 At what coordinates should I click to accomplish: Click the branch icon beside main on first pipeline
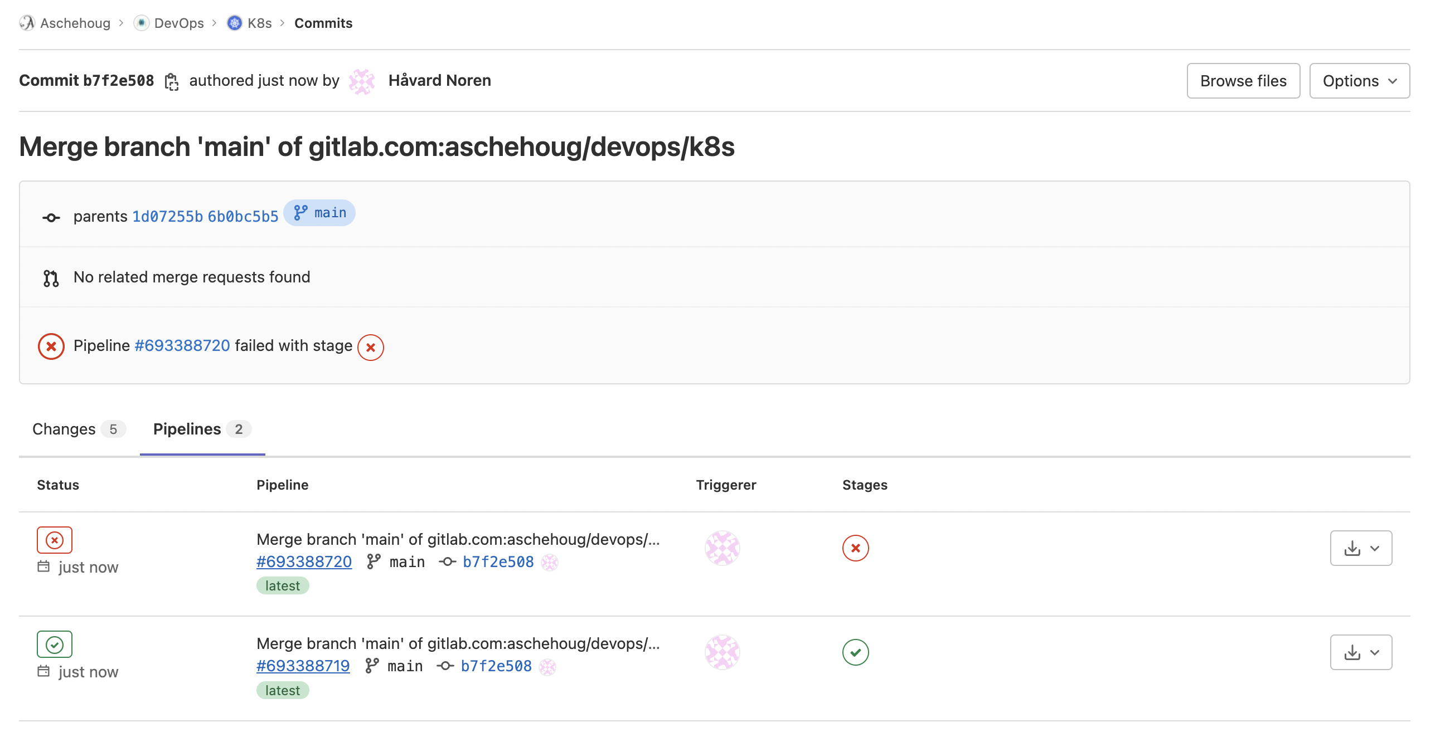[x=372, y=561]
